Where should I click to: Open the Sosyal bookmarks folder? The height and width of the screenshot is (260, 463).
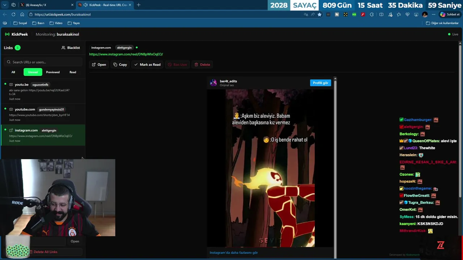pos(20,23)
